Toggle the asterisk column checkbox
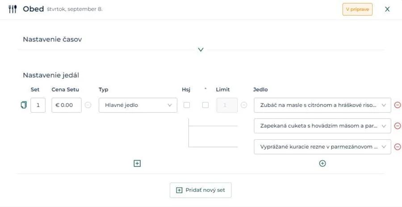 click(x=205, y=105)
